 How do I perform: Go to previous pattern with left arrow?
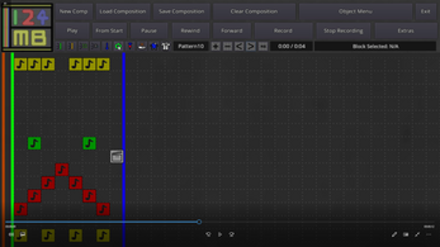click(x=239, y=47)
